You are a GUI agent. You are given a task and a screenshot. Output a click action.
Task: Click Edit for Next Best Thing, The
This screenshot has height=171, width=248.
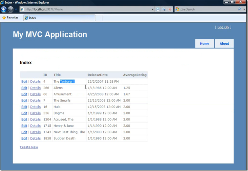[24, 132]
